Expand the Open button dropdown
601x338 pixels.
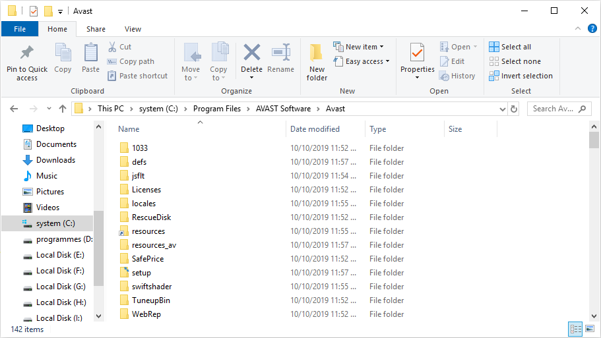[475, 47]
